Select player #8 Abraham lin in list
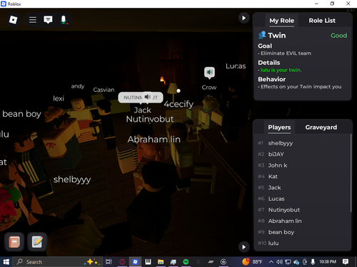 [302, 221]
